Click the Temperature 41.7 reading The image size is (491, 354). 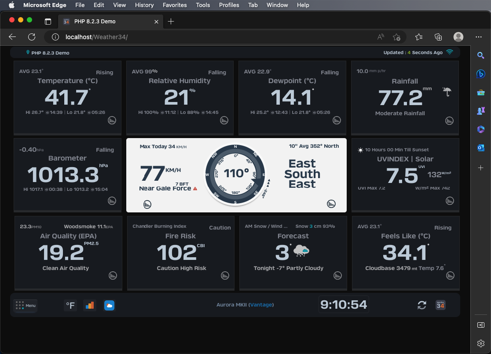67,97
